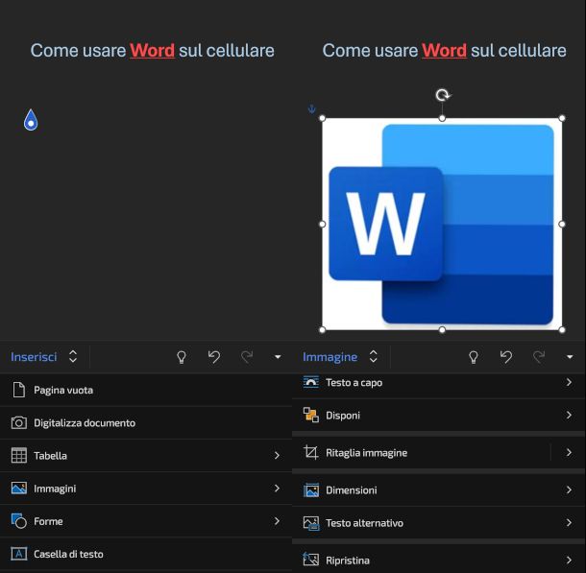Click the Ripristina reset icon
This screenshot has height=573, width=586.
(311, 560)
